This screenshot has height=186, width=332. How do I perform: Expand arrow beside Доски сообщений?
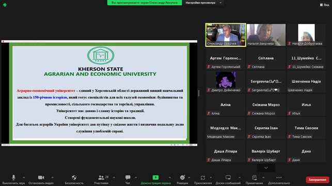click(x=239, y=178)
